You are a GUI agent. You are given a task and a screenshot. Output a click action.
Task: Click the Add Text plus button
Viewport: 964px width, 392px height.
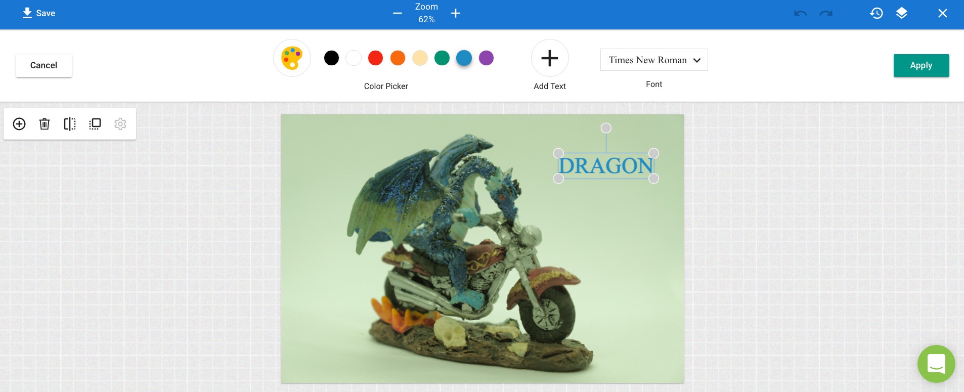[x=550, y=58]
